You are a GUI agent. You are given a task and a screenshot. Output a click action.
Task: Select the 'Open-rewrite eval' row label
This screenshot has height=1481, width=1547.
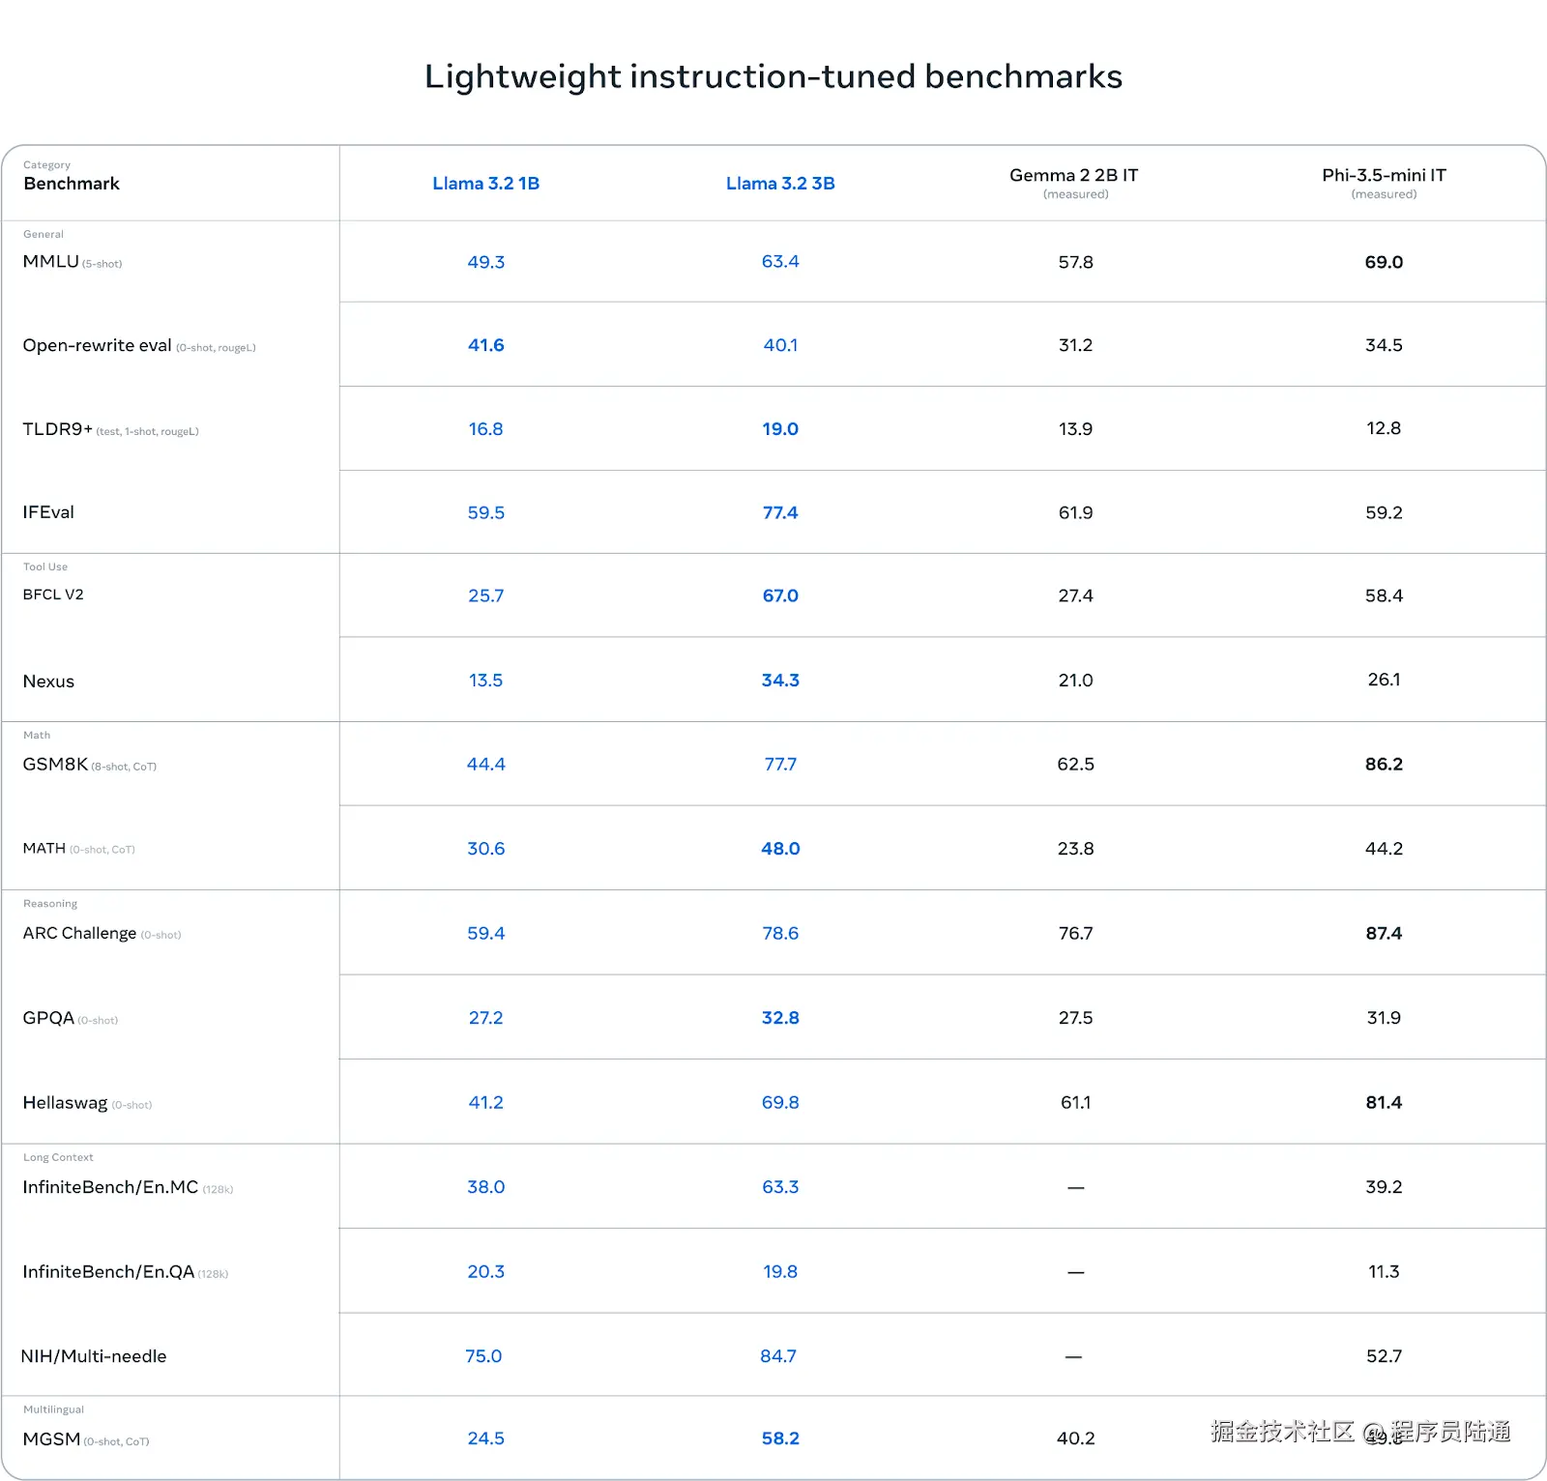[98, 345]
